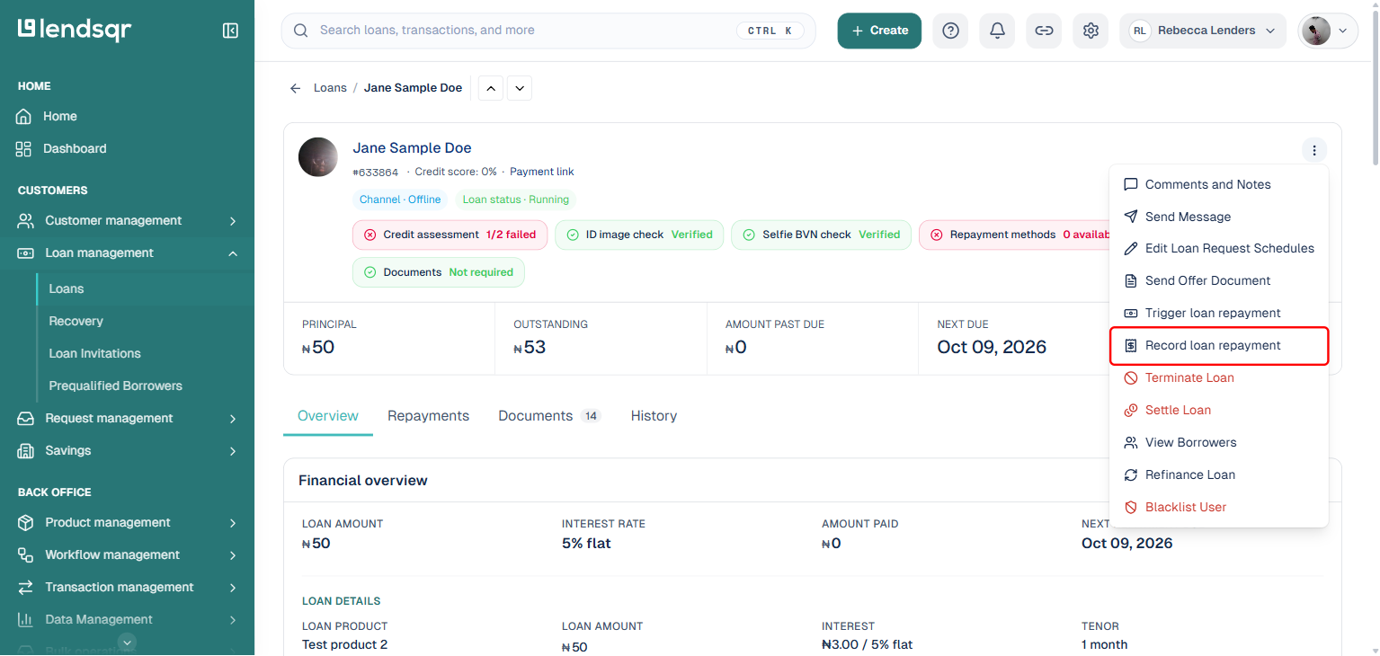Screen dimensions: 1380x656
Task: Open the three-dot loan actions menu
Action: click(1314, 150)
